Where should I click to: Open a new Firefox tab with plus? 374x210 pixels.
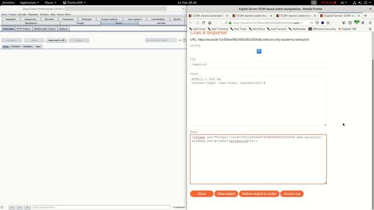click(365, 16)
